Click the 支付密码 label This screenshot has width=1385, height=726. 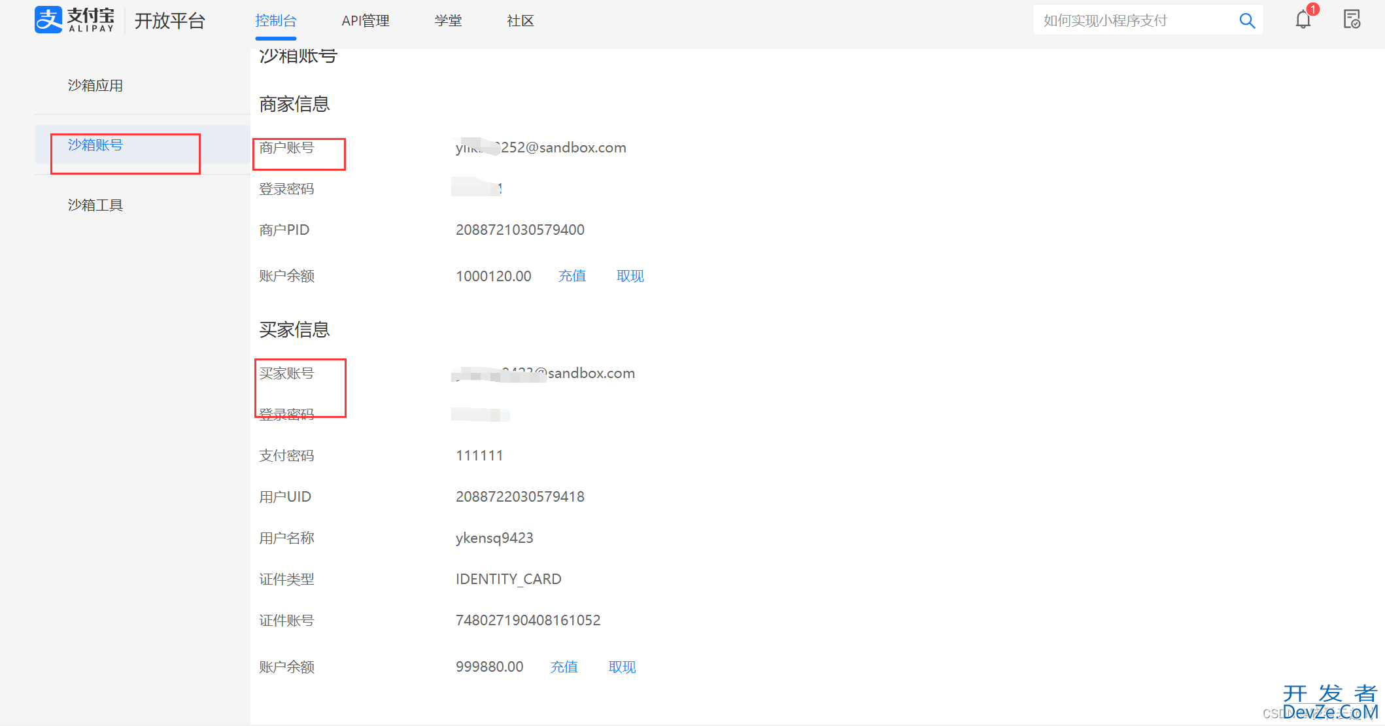pyautogui.click(x=287, y=456)
